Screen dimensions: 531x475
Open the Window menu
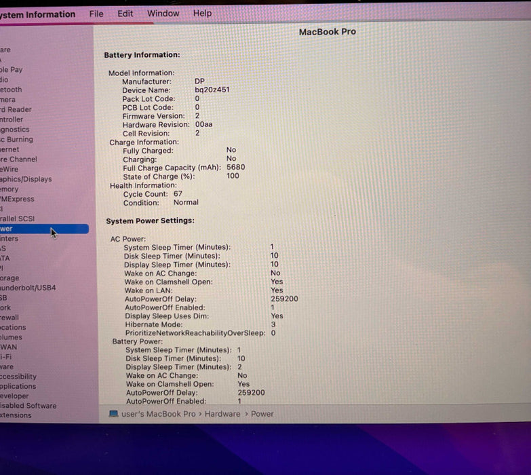[163, 13]
